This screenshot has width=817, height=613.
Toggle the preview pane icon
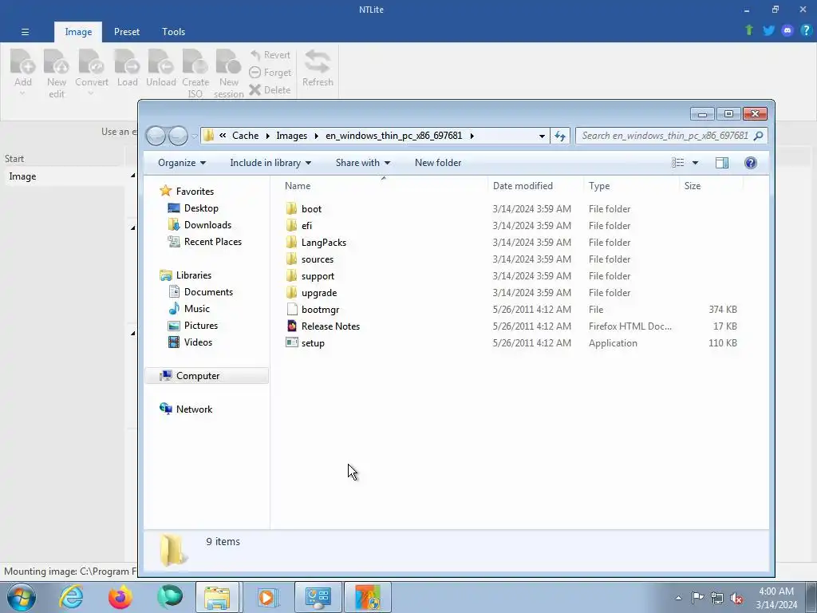coord(721,163)
